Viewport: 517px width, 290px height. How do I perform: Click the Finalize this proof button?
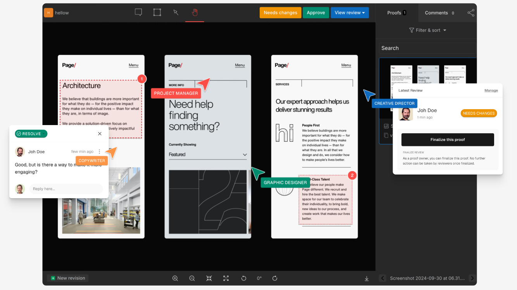pos(448,140)
